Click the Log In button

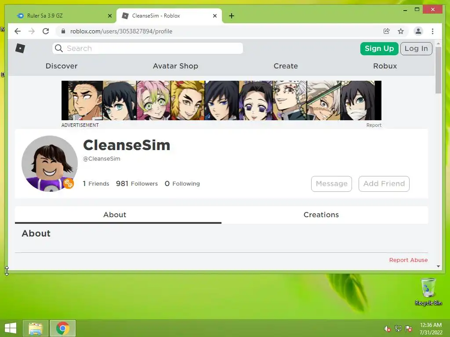coord(416,48)
